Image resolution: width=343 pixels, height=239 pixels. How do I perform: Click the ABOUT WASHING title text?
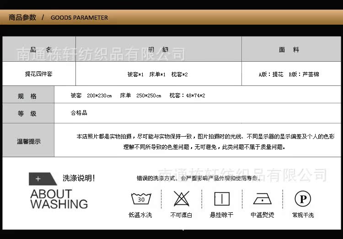(x=59, y=199)
